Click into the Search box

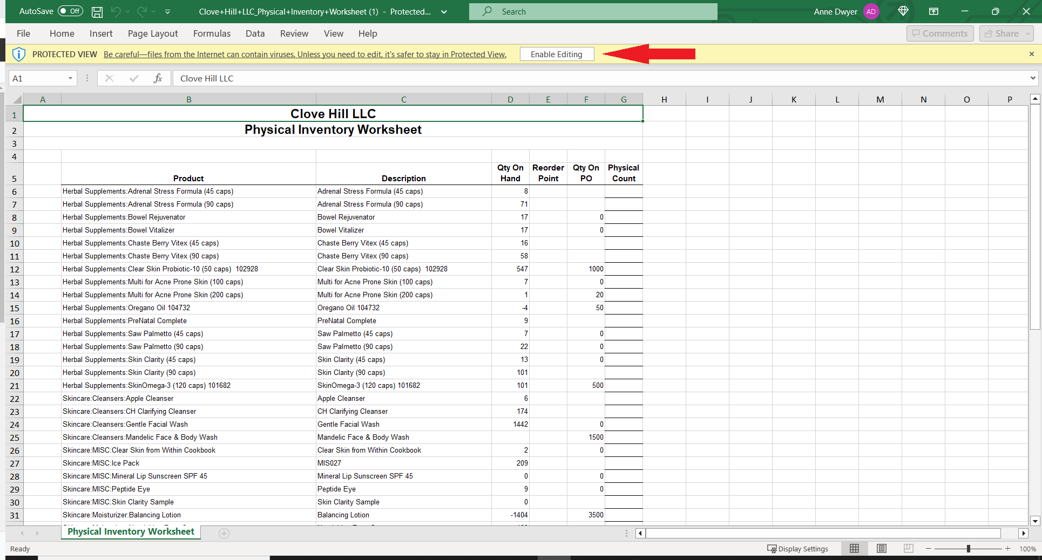(593, 11)
